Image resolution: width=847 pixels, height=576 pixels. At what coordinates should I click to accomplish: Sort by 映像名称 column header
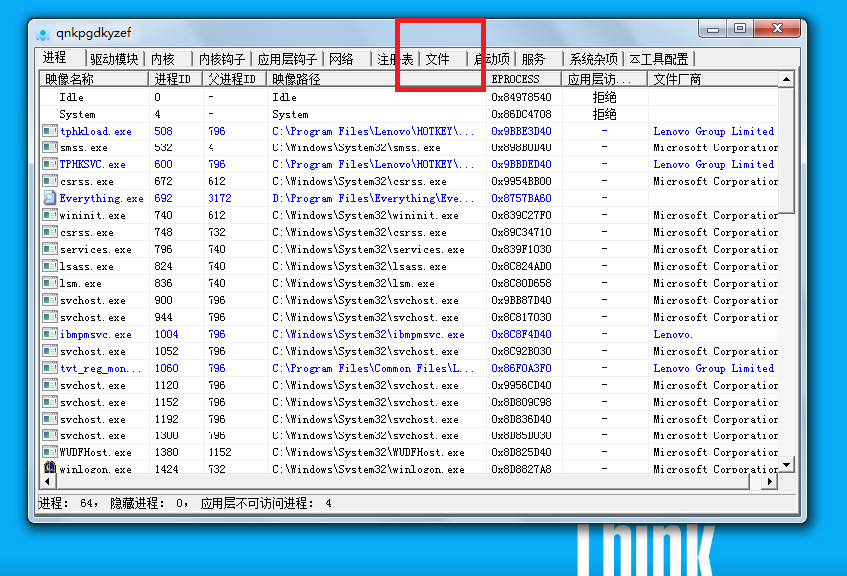click(x=94, y=79)
